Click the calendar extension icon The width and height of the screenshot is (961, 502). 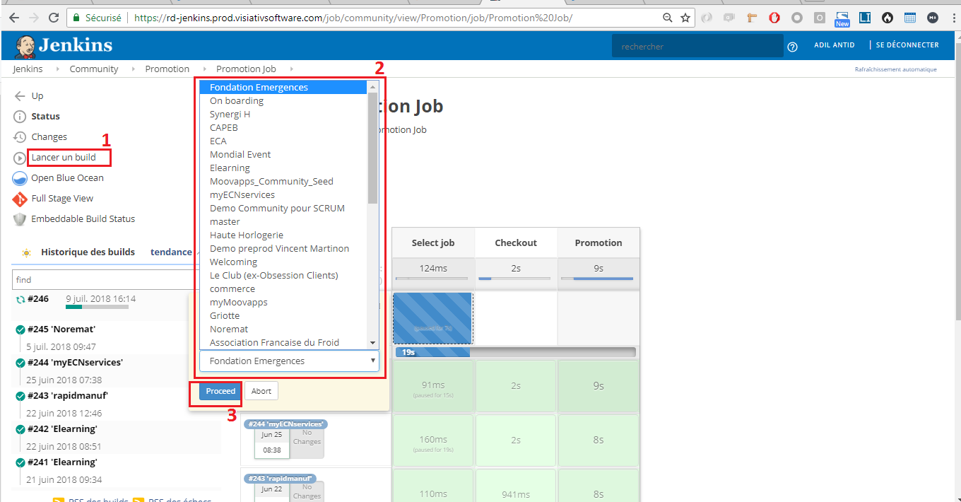click(x=909, y=18)
